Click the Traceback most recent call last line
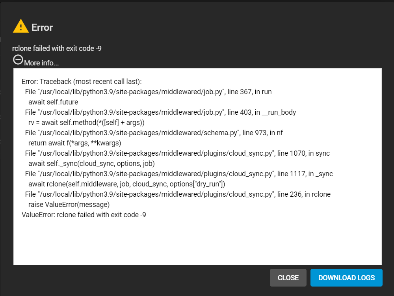 tap(82, 82)
